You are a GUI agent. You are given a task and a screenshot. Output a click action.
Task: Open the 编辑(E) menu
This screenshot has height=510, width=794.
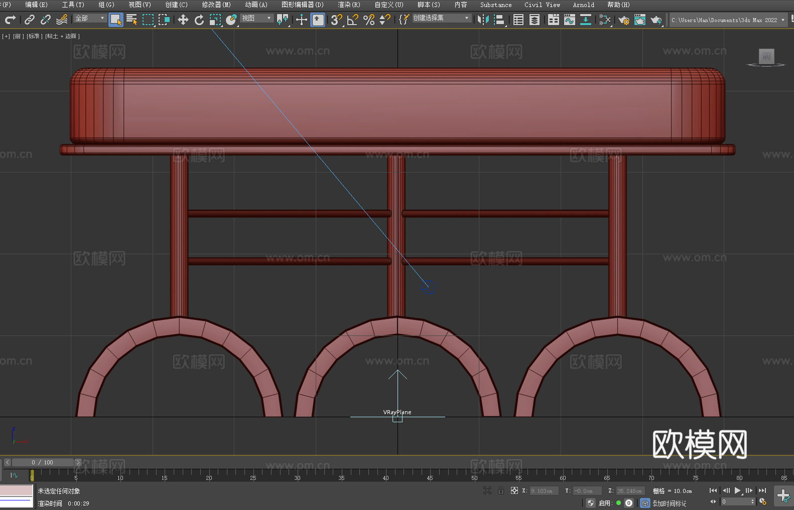pos(36,5)
